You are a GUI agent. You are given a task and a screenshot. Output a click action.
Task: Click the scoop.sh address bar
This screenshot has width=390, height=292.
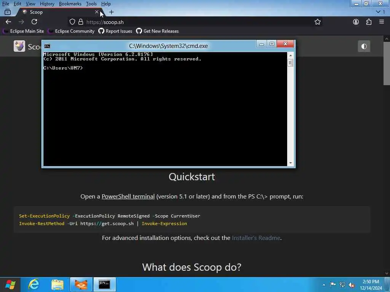click(194, 22)
